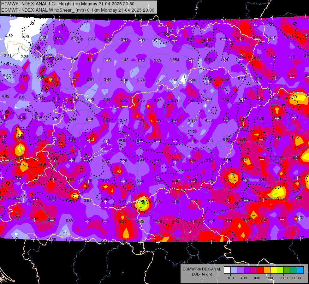Click the wind shear value 4.62

9,36
